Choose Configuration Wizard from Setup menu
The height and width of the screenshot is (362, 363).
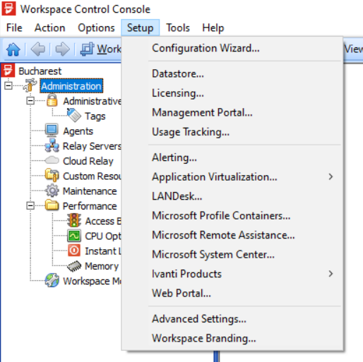coord(232,48)
